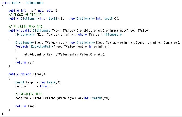Click the 'class testA' declaration text
This screenshot has width=182, height=117.
pos(11,3)
